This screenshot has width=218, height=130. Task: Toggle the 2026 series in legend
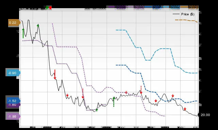[189, 7]
